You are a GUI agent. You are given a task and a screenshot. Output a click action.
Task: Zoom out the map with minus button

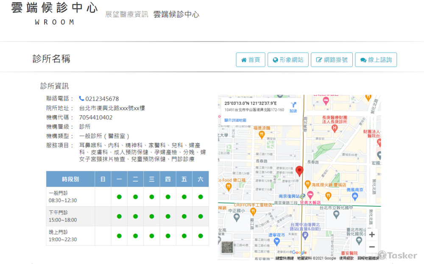coord(372,247)
